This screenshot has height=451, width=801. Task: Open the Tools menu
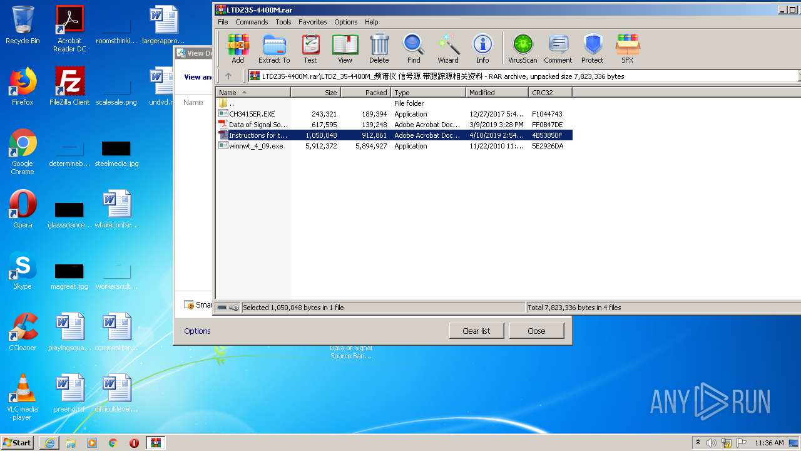tap(283, 22)
